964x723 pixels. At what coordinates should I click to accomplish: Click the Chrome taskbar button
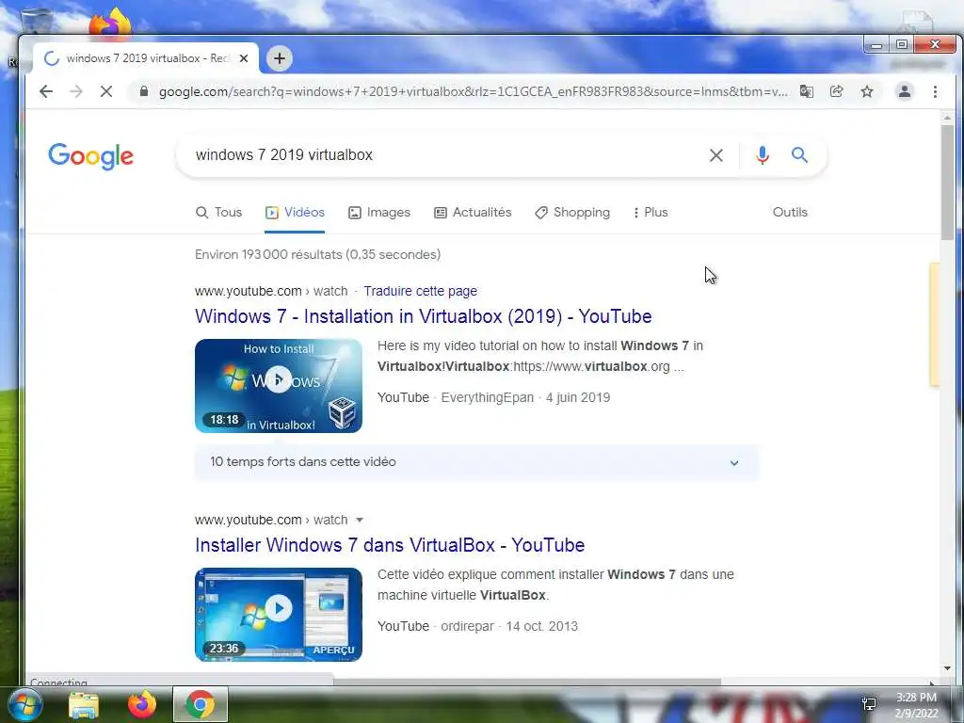tap(201, 704)
